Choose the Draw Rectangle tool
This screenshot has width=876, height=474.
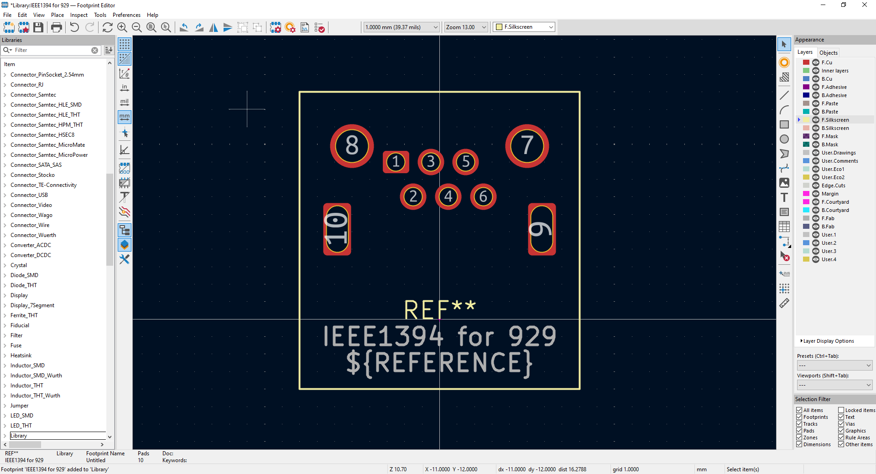click(784, 124)
